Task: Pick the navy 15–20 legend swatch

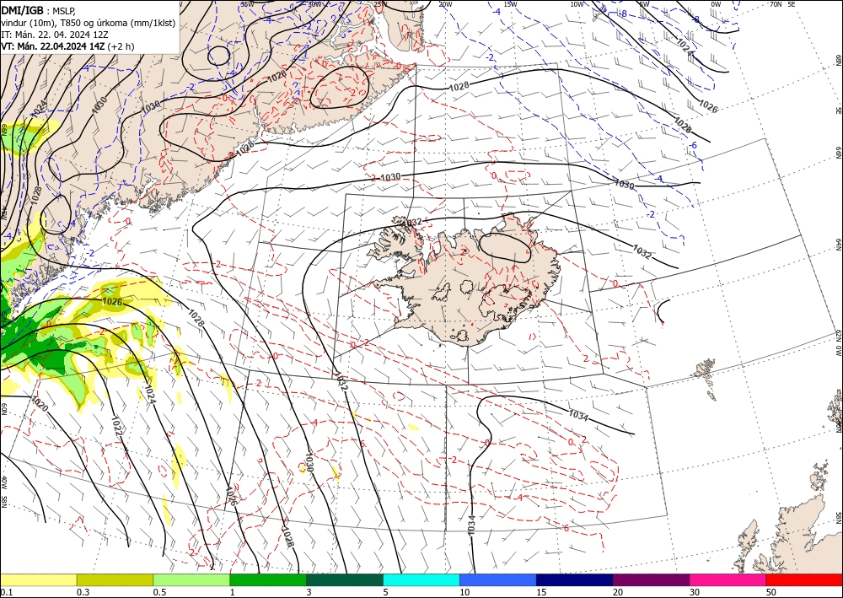Action: [575, 579]
